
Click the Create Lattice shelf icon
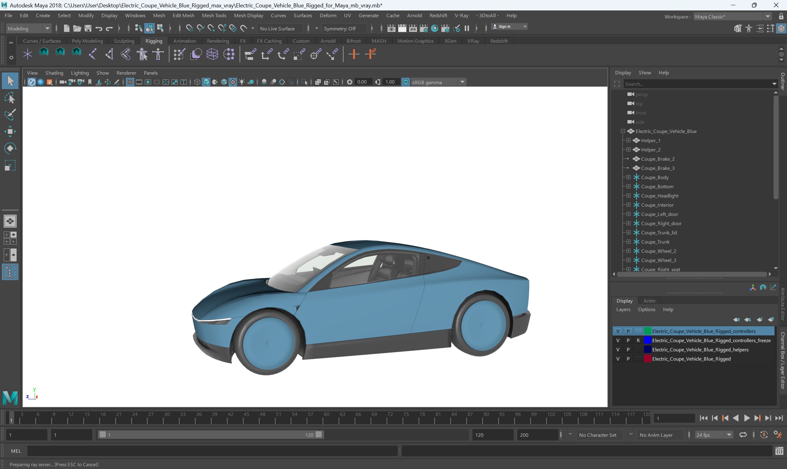tap(212, 54)
